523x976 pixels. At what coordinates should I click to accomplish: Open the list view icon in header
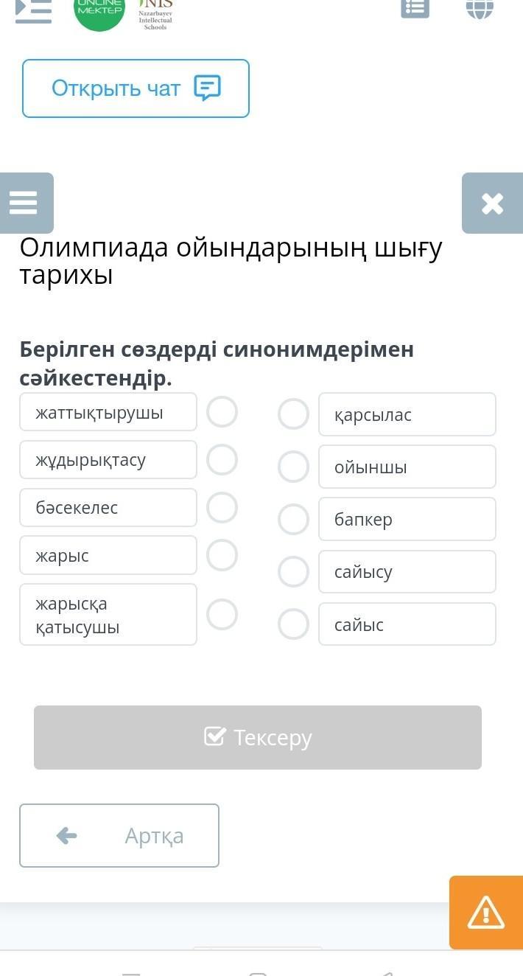pos(415,7)
